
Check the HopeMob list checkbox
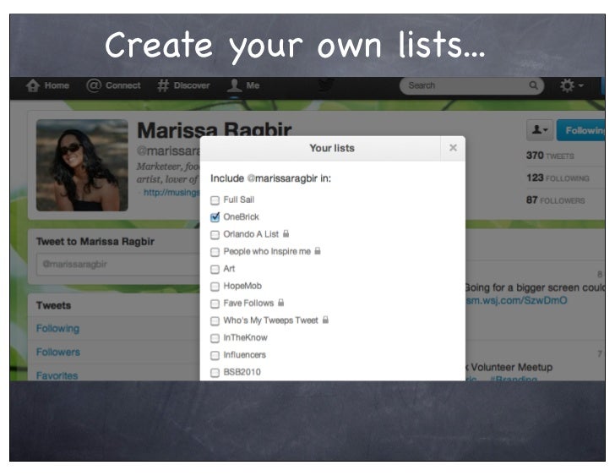[215, 287]
